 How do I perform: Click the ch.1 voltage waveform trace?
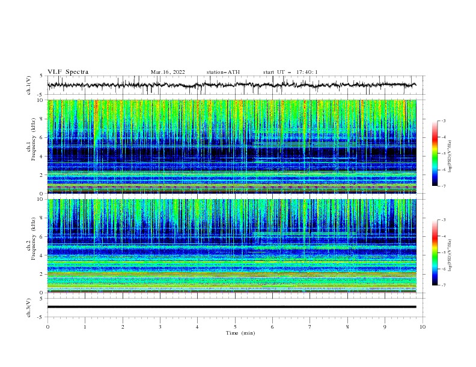pyautogui.click(x=231, y=85)
